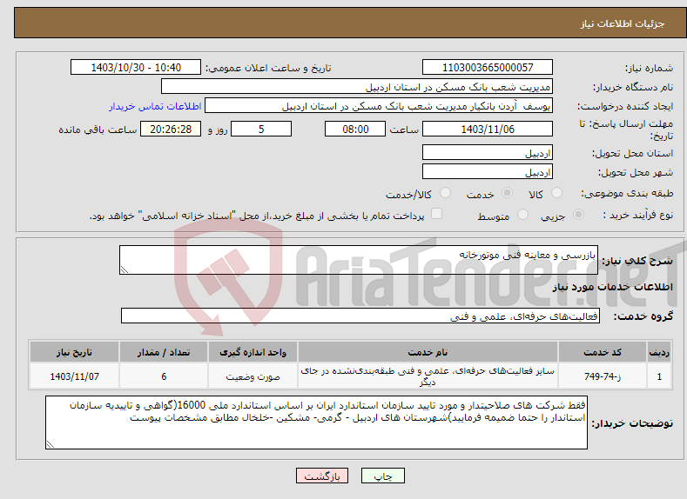Screen dimensions: 687x499
Task: Click the گروه خدمت field
Action: (360, 316)
